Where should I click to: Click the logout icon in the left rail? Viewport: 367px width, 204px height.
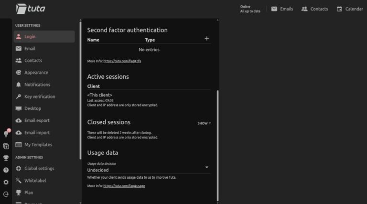pos(6,194)
